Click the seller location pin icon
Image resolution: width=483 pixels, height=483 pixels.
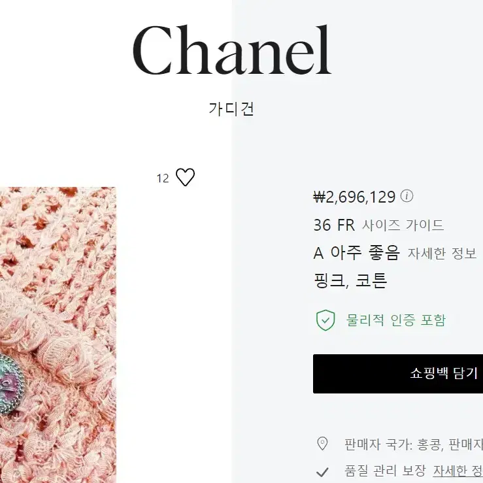(x=322, y=444)
